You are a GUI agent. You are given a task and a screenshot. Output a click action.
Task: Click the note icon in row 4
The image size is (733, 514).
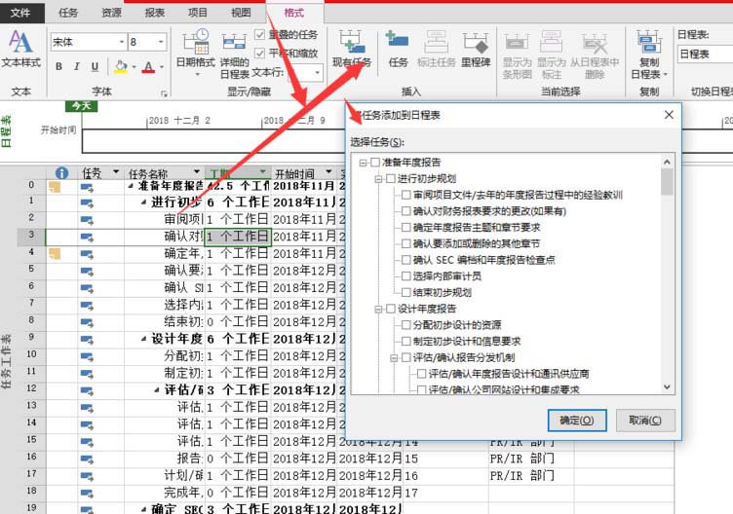55,254
